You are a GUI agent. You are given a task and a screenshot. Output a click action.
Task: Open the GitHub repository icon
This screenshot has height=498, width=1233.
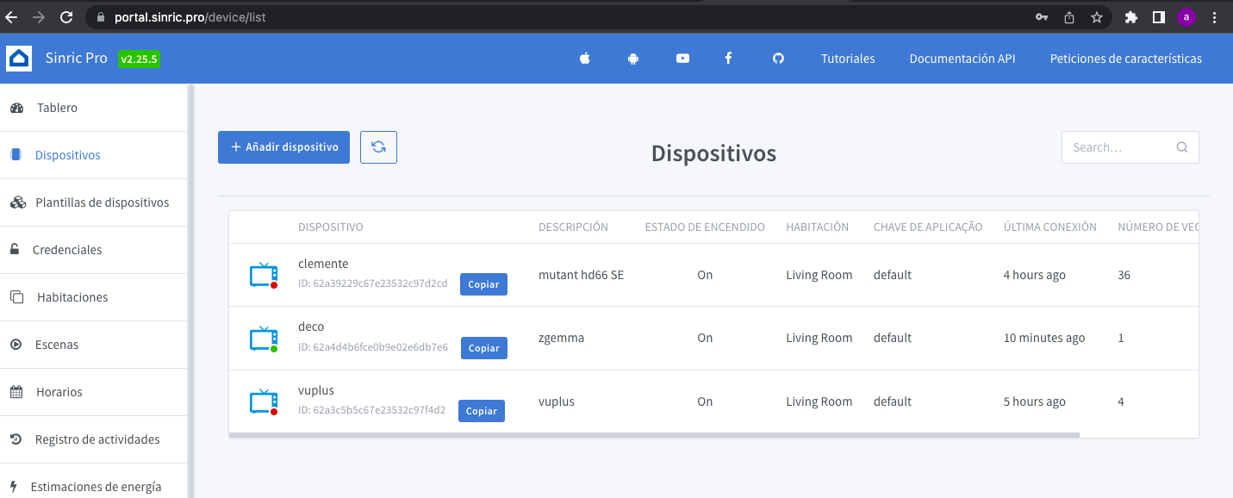point(778,59)
